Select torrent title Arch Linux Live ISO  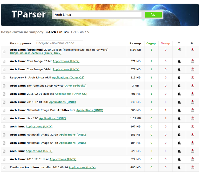(x=24, y=118)
